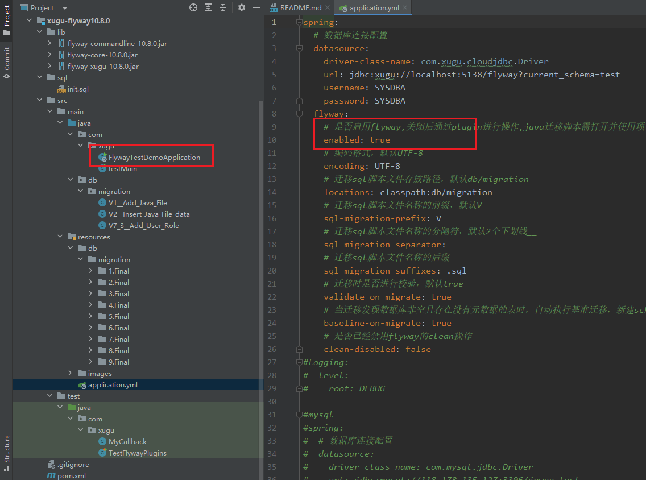This screenshot has width=646, height=480.
Task: Click the Select Opened File locate icon
Action: (193, 7)
